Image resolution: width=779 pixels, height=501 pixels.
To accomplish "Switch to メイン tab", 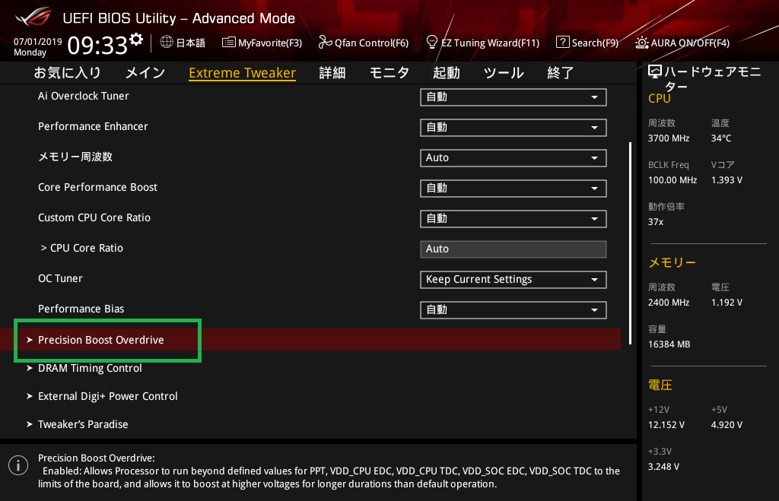I will 145,73.
